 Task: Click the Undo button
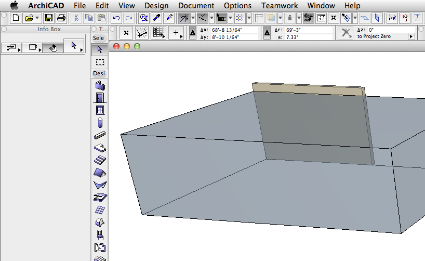point(117,18)
